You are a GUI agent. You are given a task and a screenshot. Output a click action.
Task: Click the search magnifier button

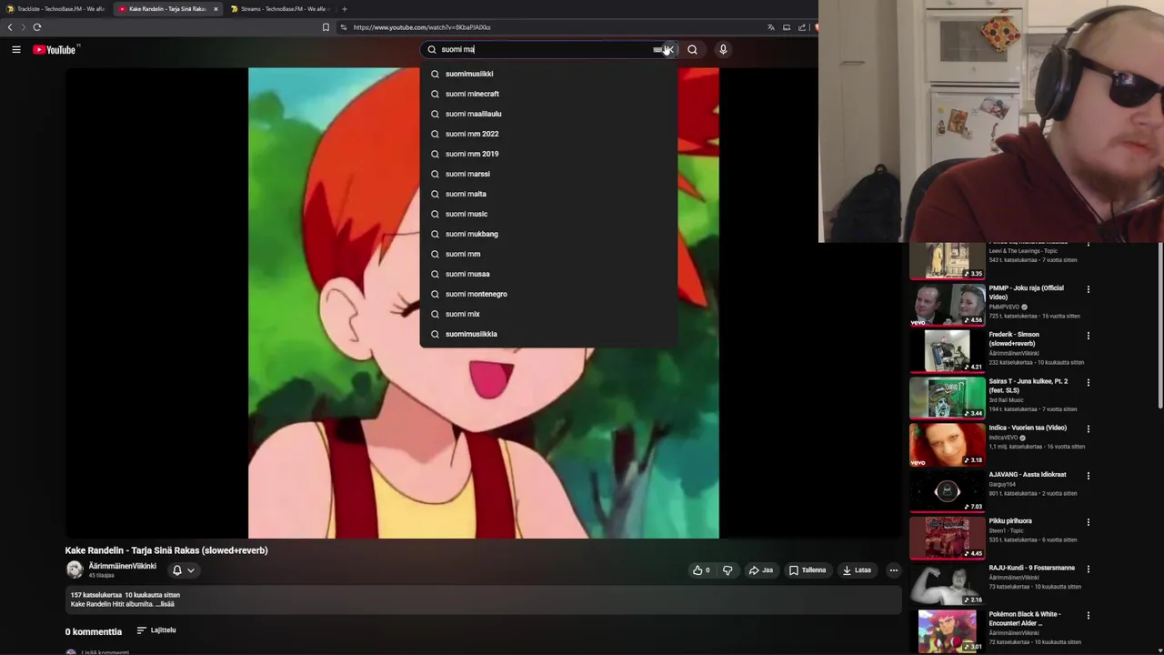coord(692,50)
